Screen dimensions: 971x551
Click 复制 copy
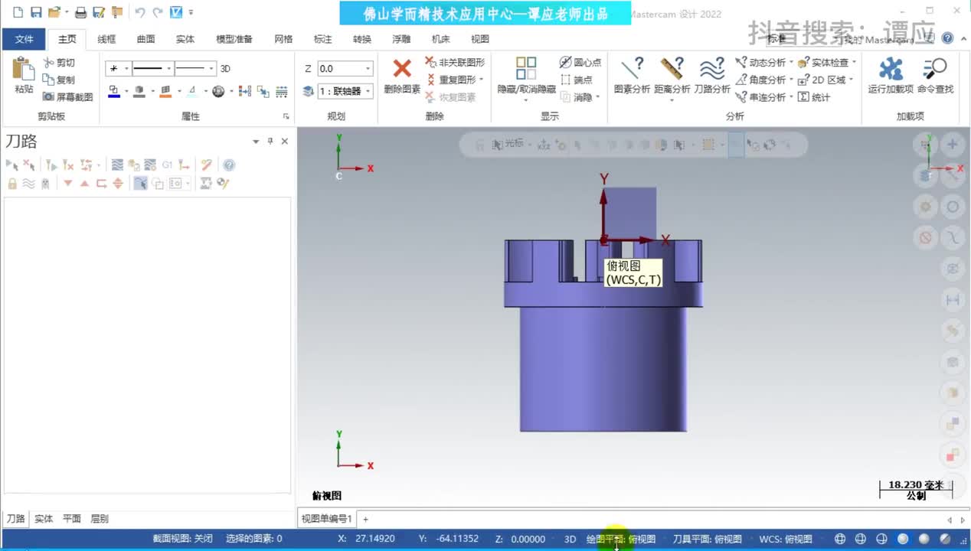pyautogui.click(x=59, y=80)
